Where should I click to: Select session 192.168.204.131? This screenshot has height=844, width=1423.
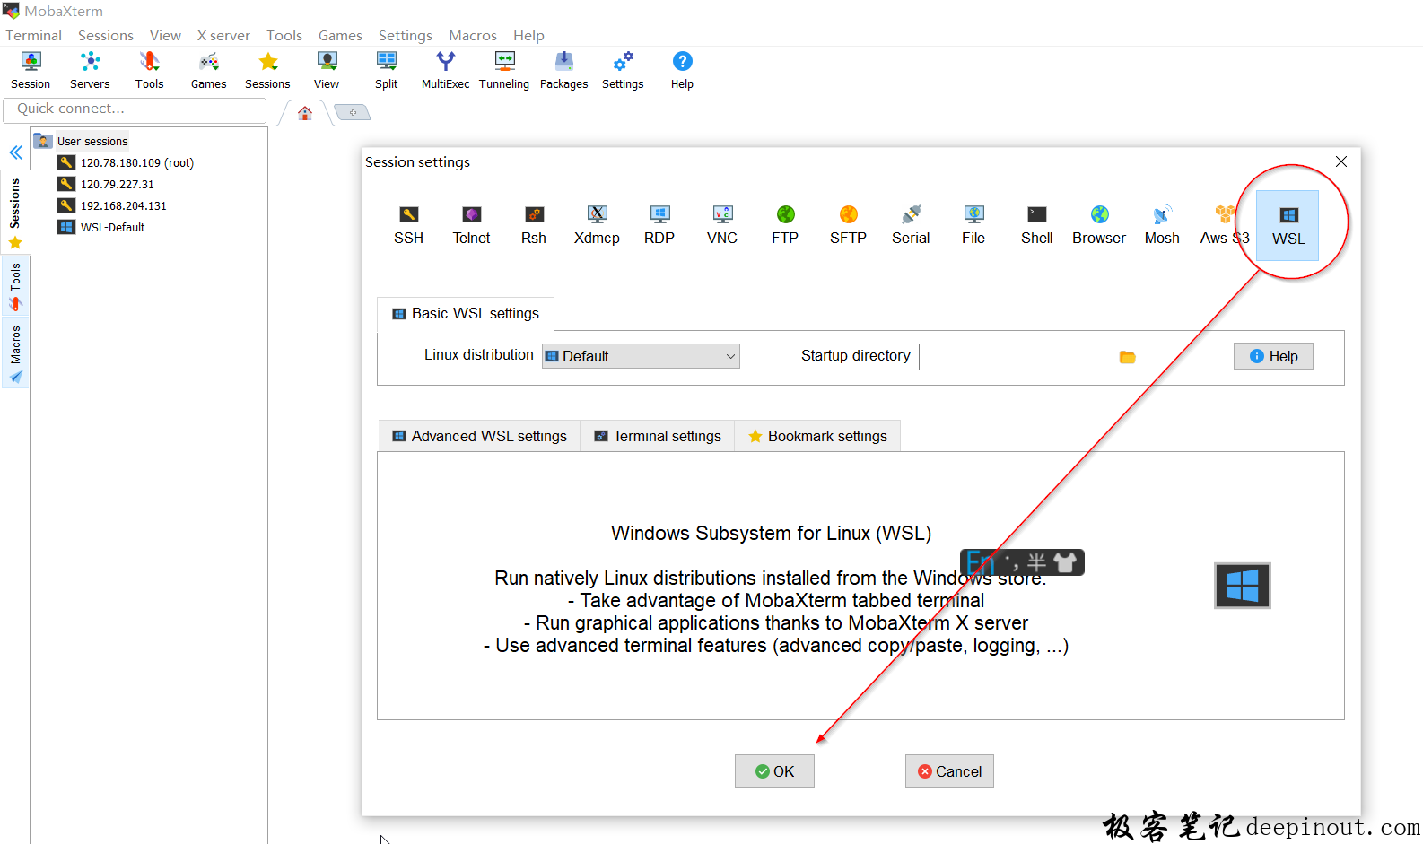coord(113,205)
